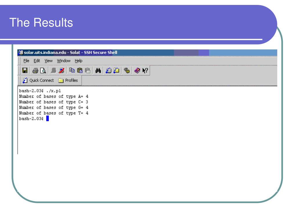Open Settings gears icon

(127, 71)
